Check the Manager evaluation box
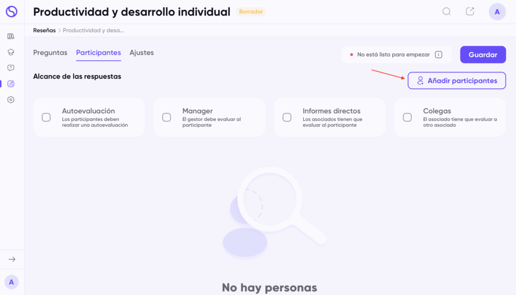Image resolution: width=516 pixels, height=295 pixels. (167, 117)
